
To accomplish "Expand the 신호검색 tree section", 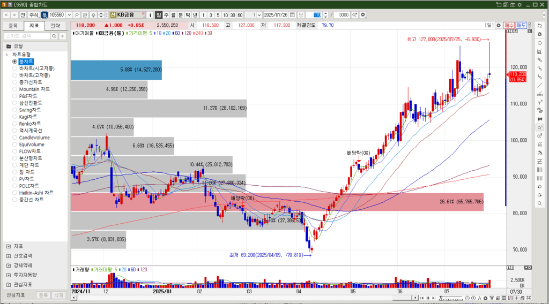I will [x=9, y=256].
